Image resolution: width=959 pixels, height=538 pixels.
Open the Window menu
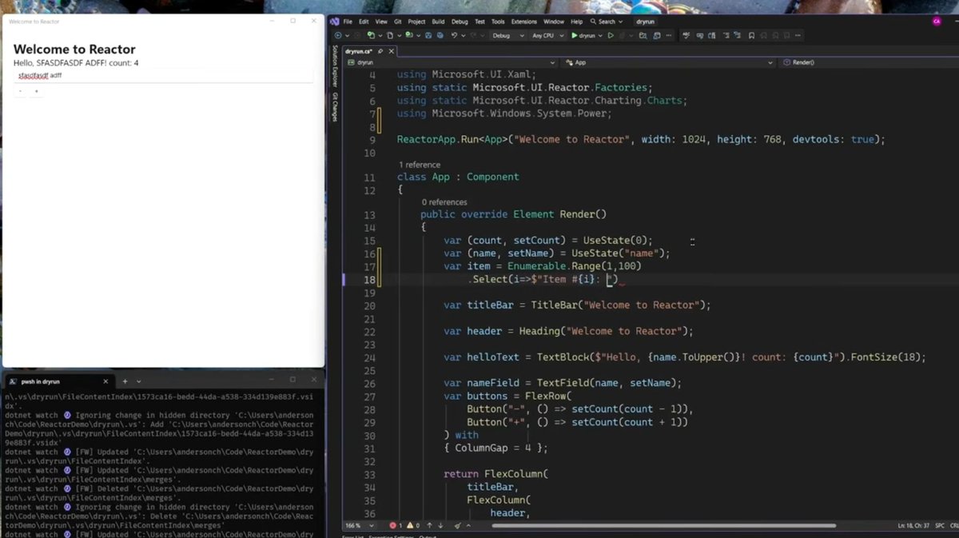coord(553,22)
